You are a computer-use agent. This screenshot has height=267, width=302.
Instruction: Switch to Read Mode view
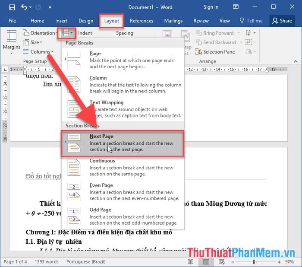[x=190, y=262]
